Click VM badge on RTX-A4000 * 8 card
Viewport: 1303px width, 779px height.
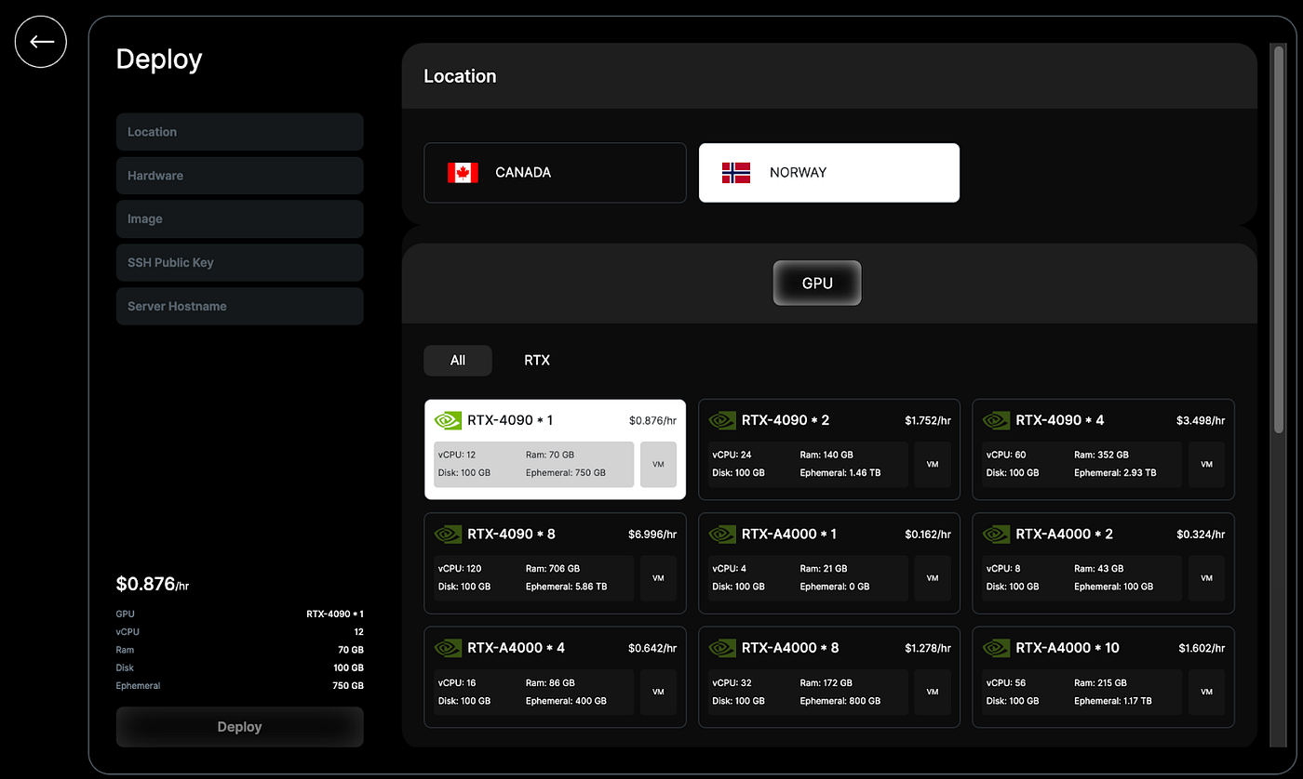(x=933, y=692)
